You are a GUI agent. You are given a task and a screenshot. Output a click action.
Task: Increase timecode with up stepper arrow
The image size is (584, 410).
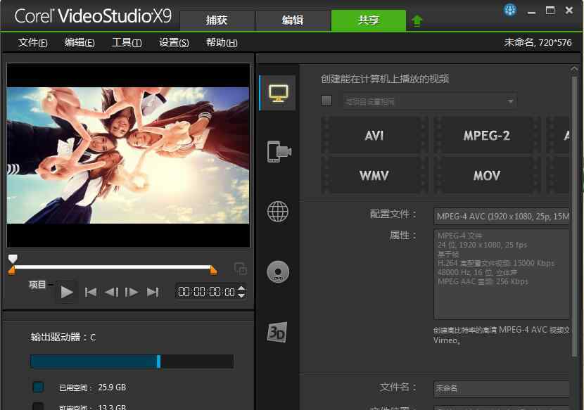pyautogui.click(x=241, y=288)
